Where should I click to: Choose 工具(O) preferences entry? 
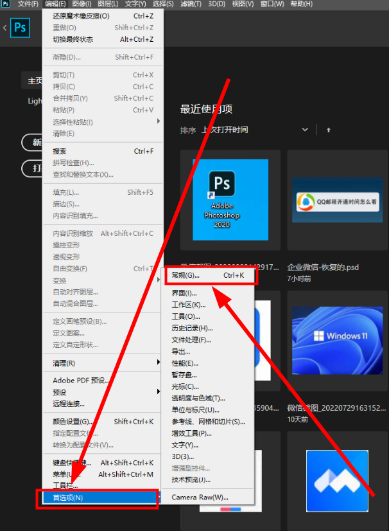point(209,316)
